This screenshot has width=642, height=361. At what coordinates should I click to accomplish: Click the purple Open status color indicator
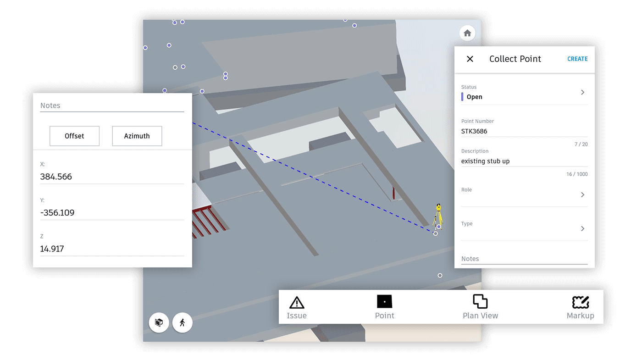pos(463,97)
